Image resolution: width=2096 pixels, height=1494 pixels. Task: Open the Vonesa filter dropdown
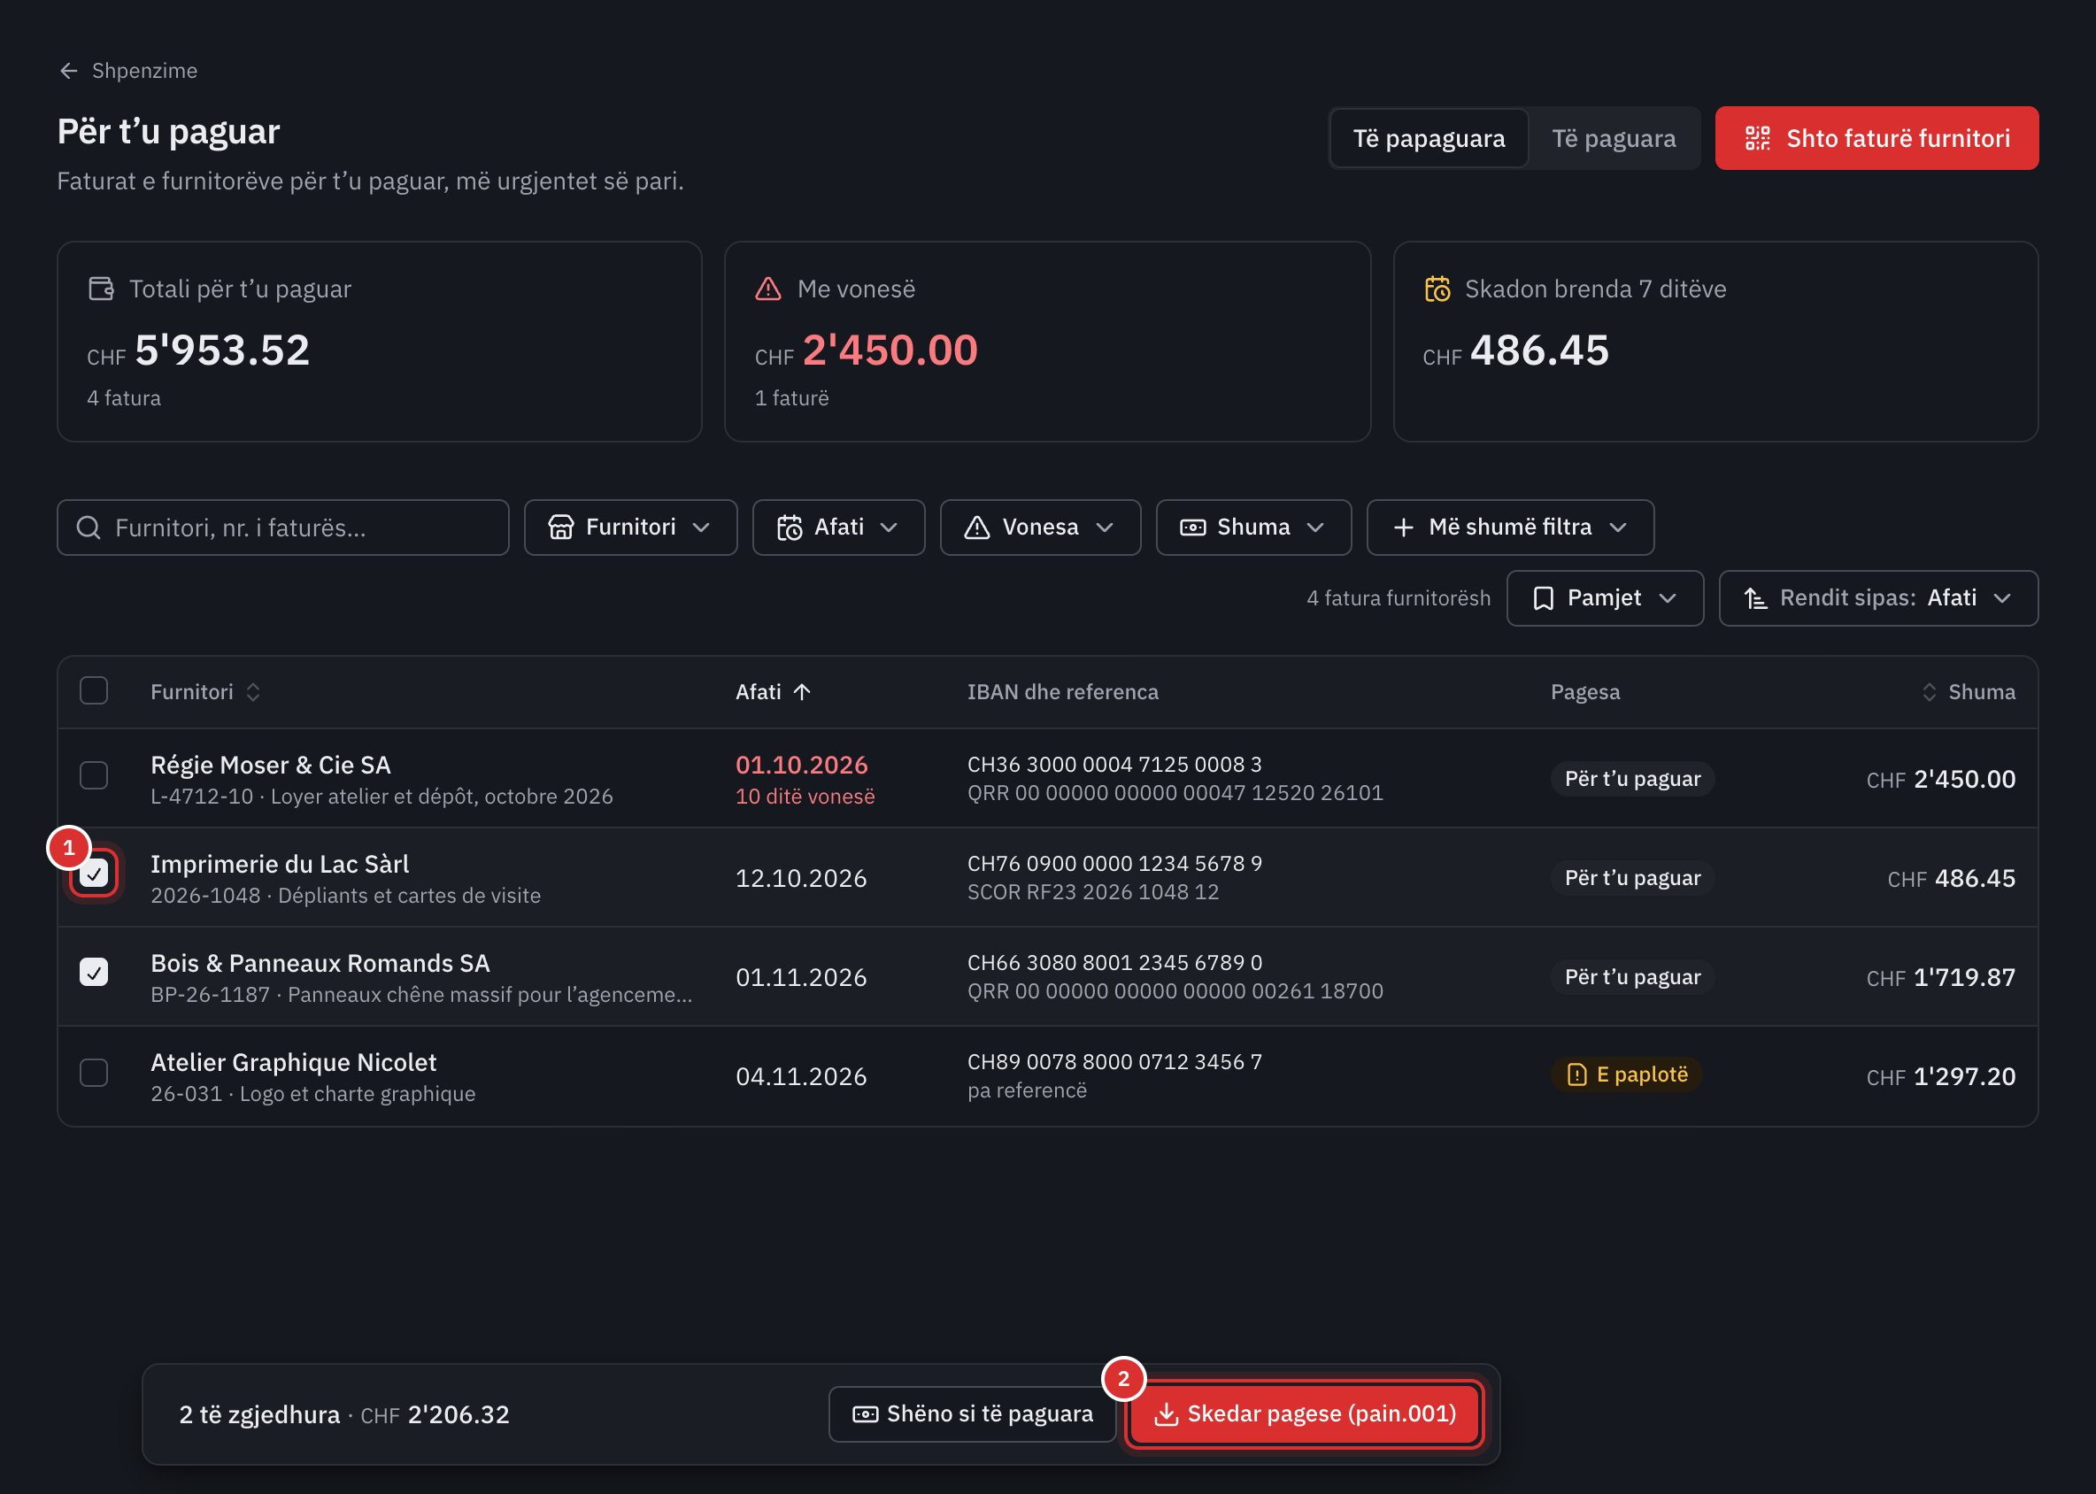coord(1040,528)
